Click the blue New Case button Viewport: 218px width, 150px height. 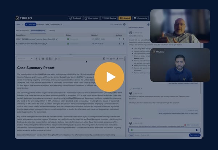point(31,24)
